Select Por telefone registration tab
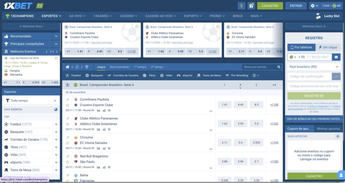Viewport: 345px width, 183px height. [301, 47]
